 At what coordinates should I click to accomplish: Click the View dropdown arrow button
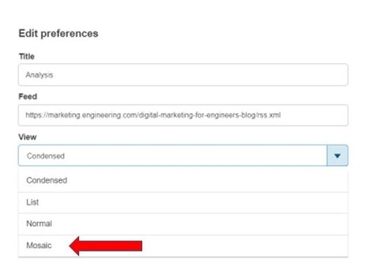coord(337,155)
